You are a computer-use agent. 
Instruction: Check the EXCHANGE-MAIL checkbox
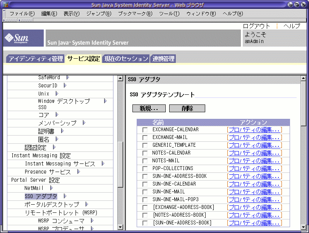click(x=145, y=137)
